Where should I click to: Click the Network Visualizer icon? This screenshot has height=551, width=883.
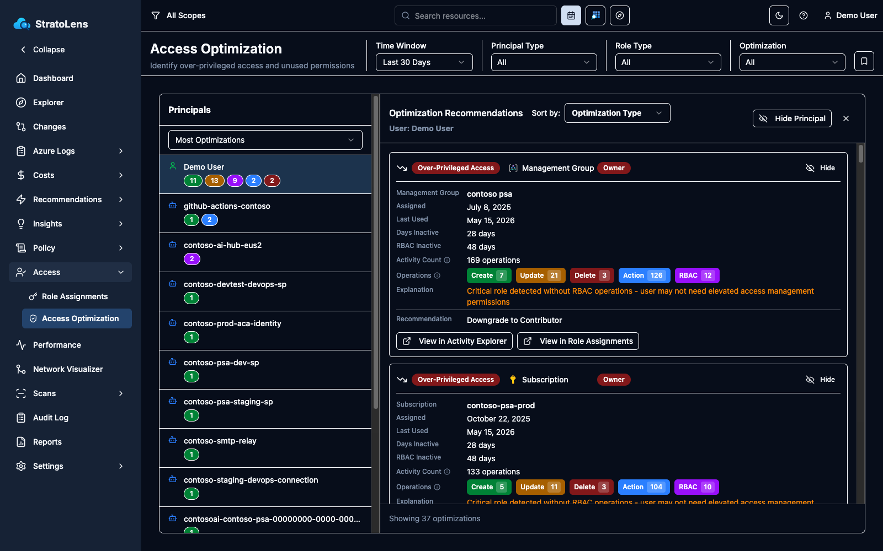tap(21, 369)
